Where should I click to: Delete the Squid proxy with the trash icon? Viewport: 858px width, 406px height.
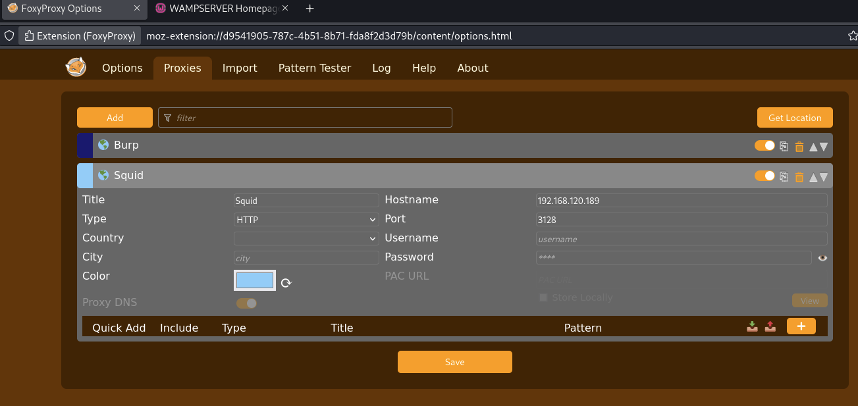(x=799, y=176)
